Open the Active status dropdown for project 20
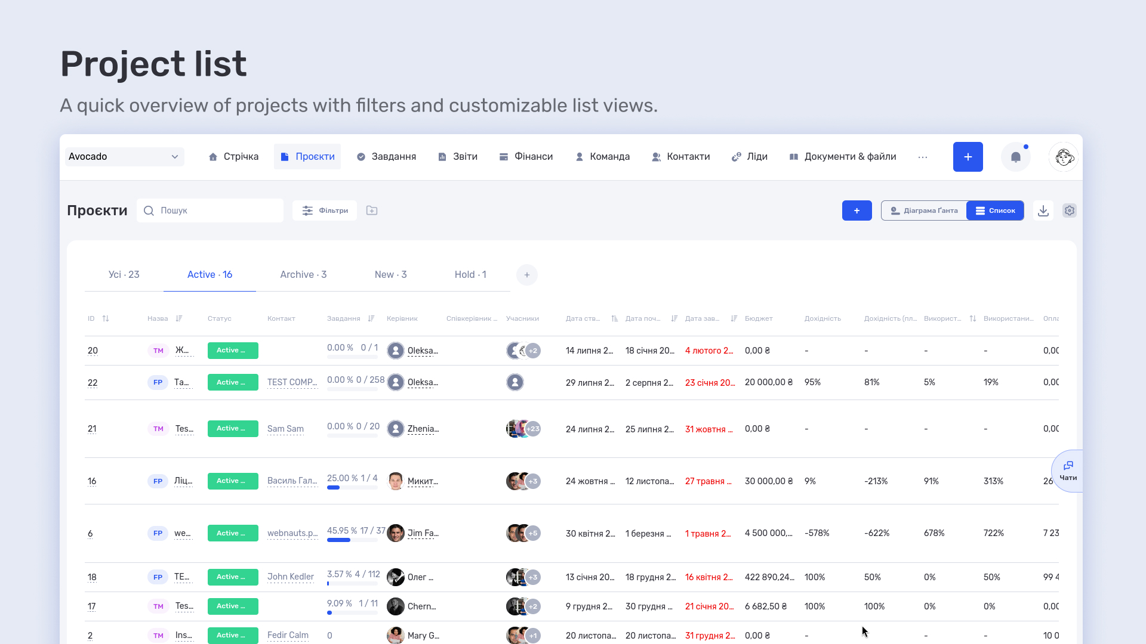The height and width of the screenshot is (644, 1146). tap(233, 351)
